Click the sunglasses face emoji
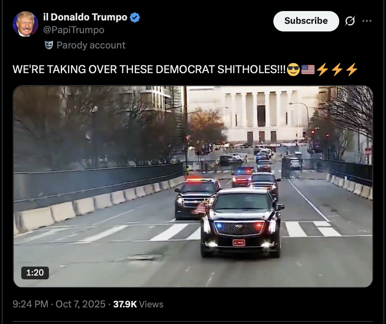 tap(293, 69)
